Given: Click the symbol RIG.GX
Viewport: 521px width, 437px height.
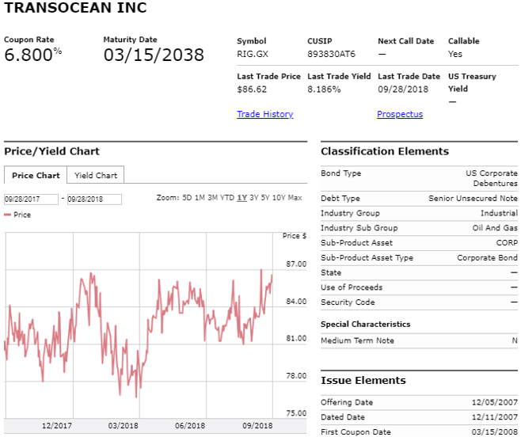Looking at the screenshot, I should pos(253,54).
